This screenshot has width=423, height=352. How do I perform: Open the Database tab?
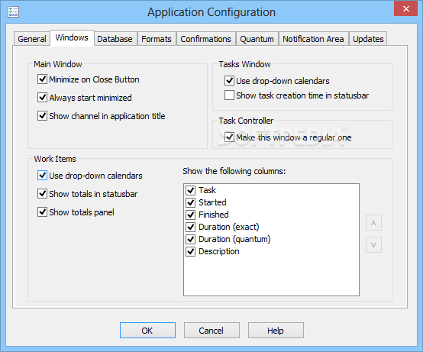pos(115,39)
